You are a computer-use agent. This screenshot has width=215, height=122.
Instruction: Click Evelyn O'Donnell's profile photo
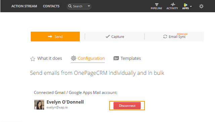(39, 105)
